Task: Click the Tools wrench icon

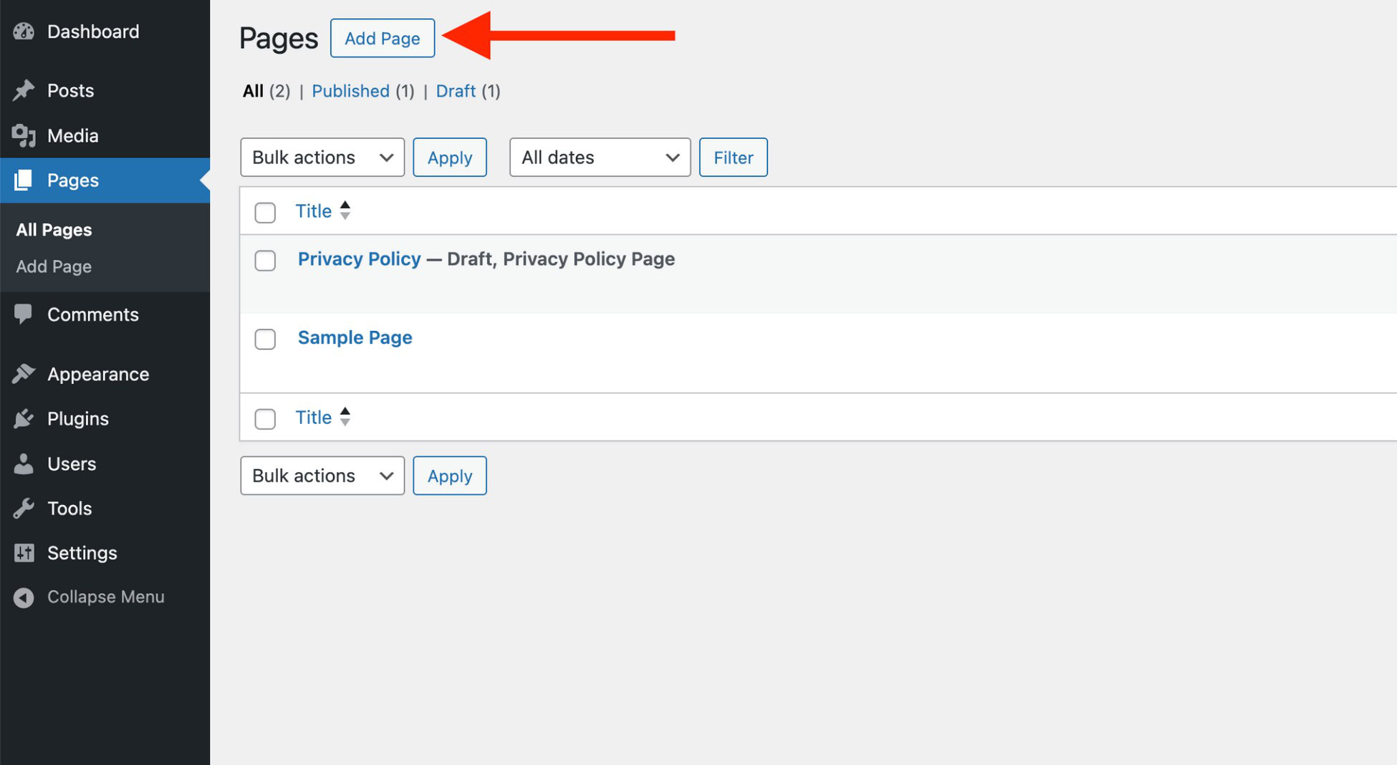Action: [24, 508]
